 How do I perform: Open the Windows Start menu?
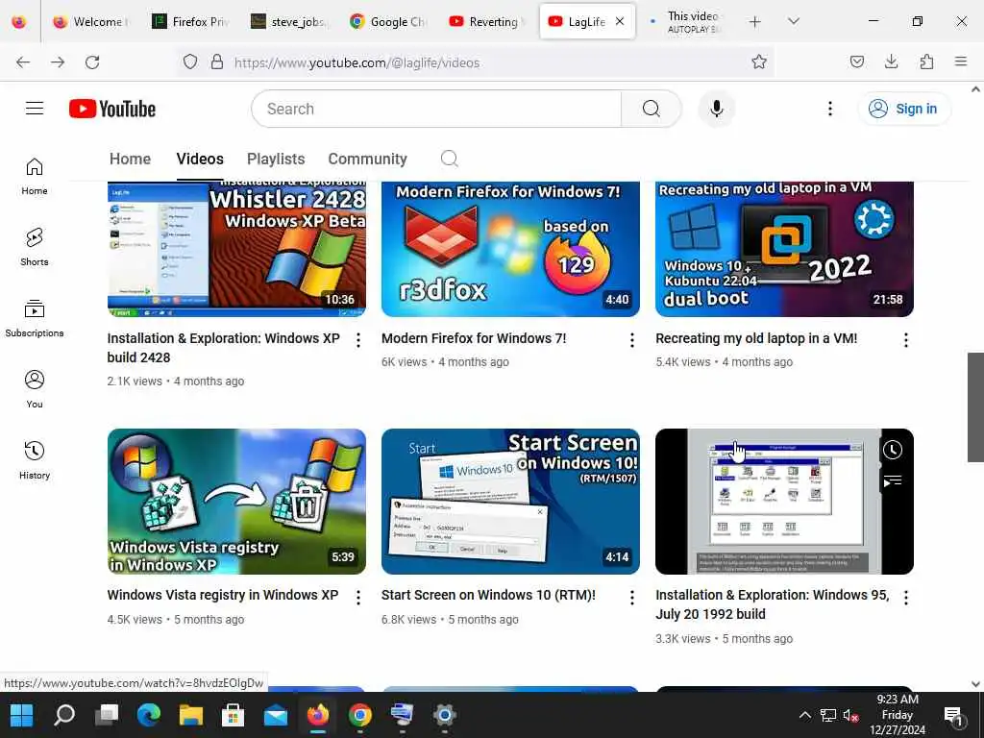21,715
